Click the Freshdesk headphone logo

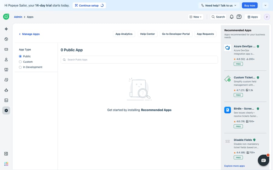[6, 17]
